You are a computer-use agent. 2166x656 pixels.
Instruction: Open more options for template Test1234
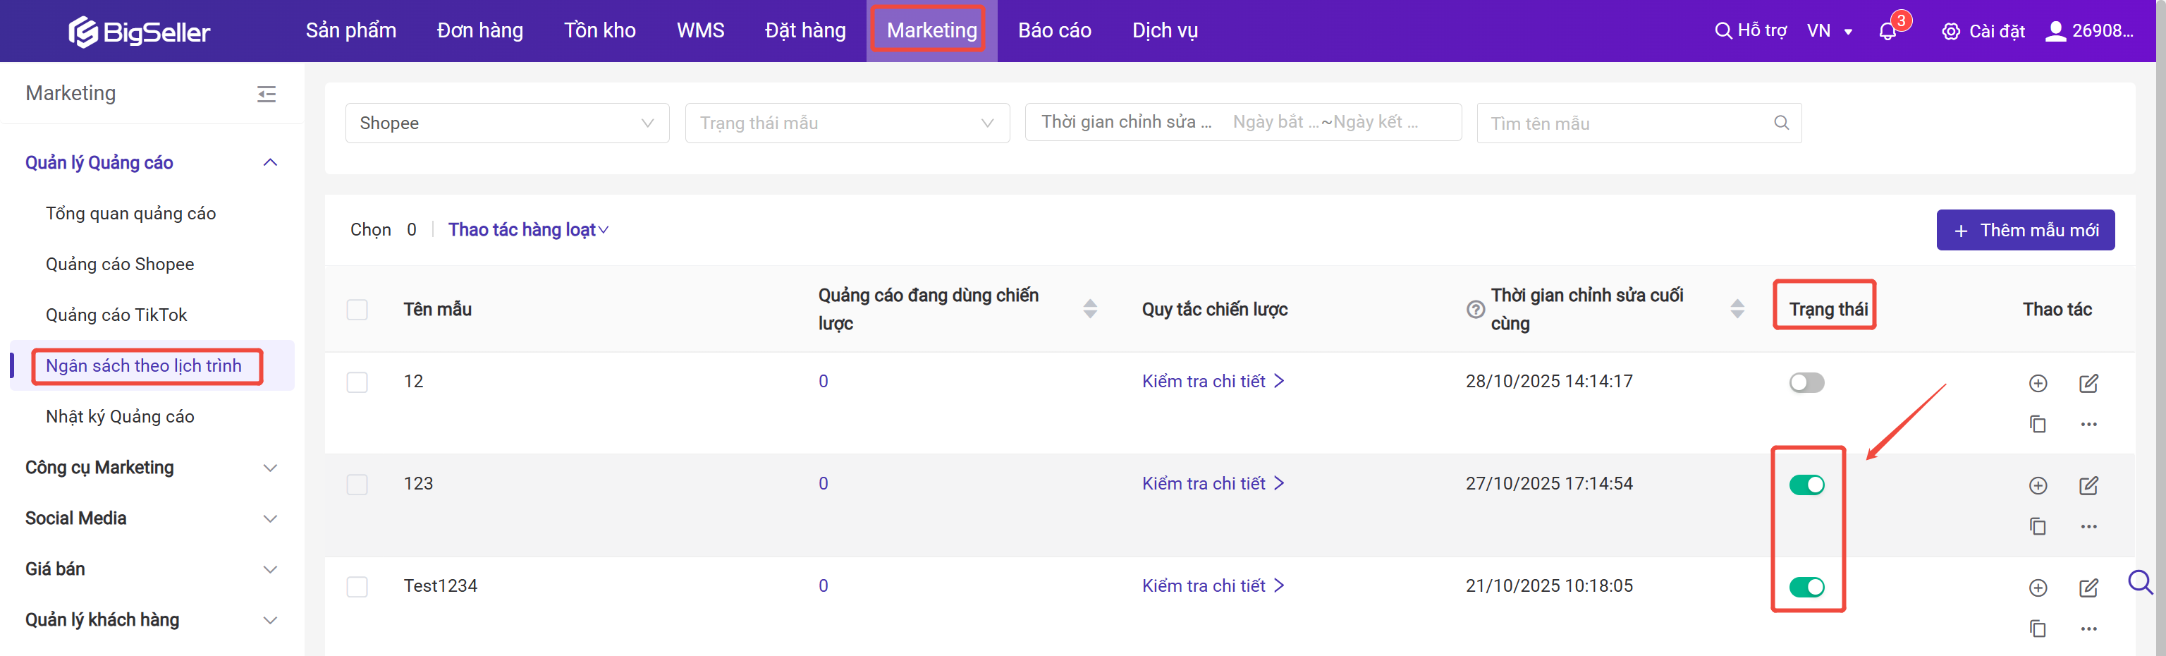coord(2088,628)
